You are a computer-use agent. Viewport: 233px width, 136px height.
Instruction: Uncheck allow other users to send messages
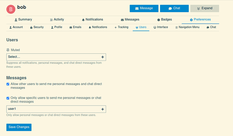point(8,84)
